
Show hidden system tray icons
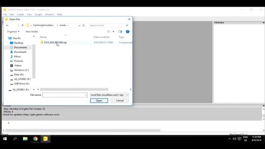click(229, 139)
